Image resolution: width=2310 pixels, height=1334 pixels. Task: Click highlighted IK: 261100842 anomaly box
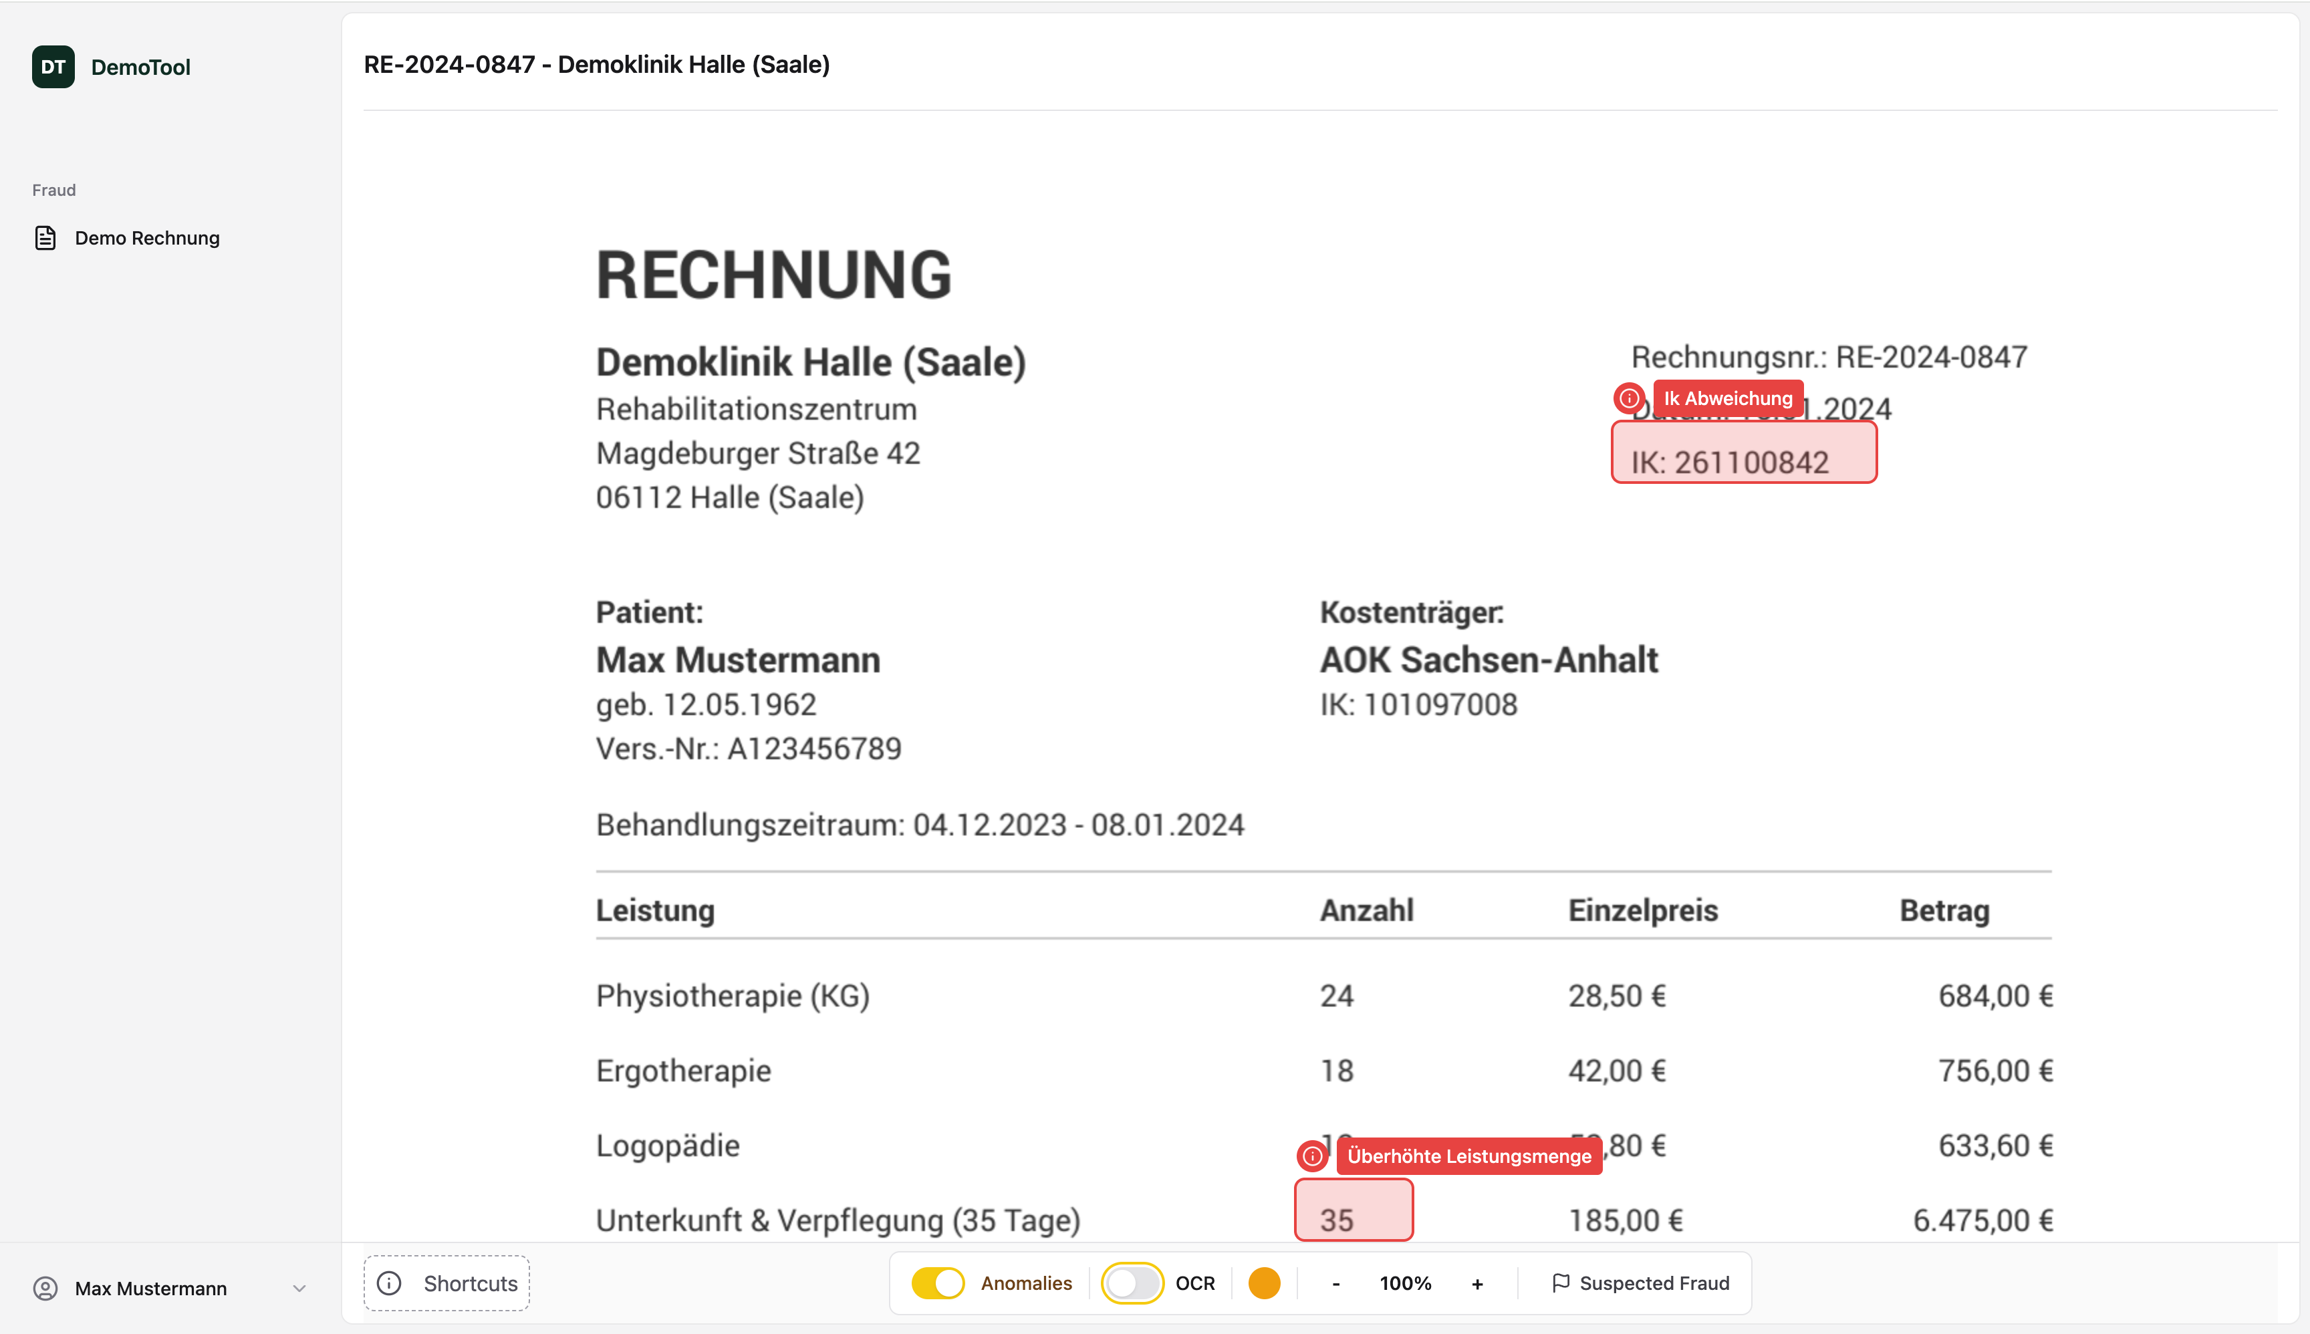1744,454
